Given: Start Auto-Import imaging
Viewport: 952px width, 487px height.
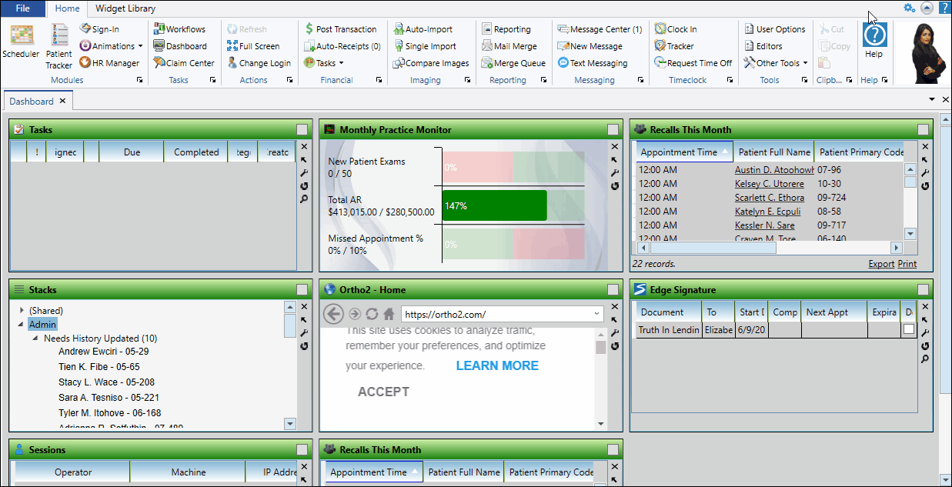Looking at the screenshot, I should 423,29.
